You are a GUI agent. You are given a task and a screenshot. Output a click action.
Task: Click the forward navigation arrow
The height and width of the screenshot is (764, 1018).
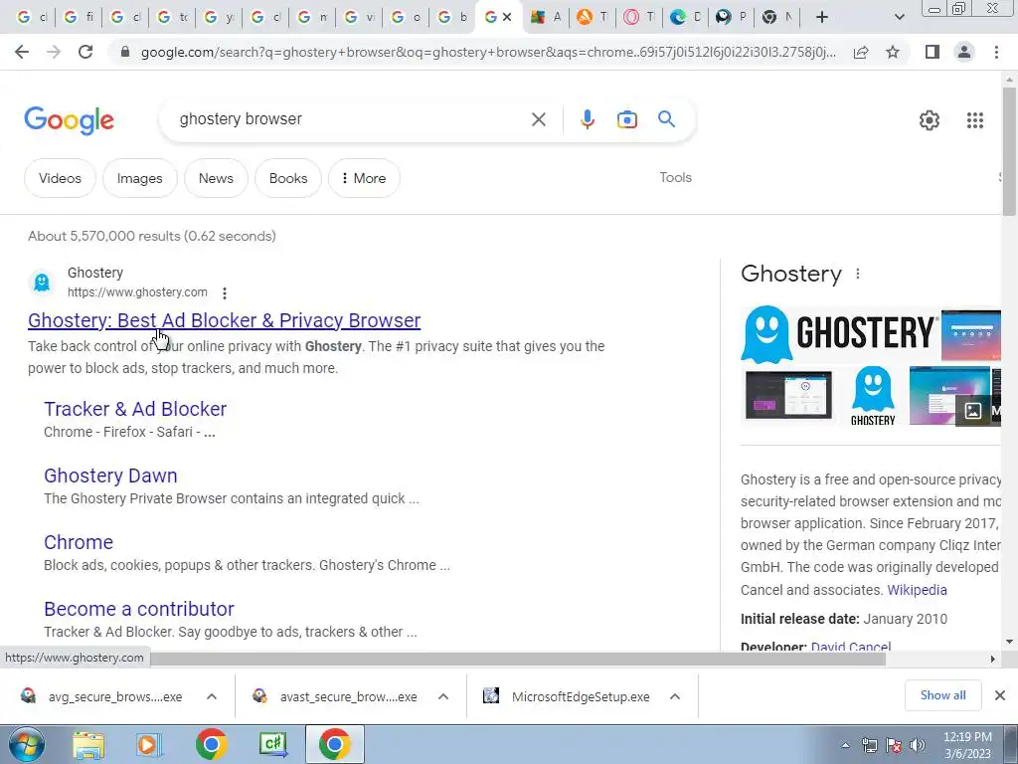coord(54,52)
